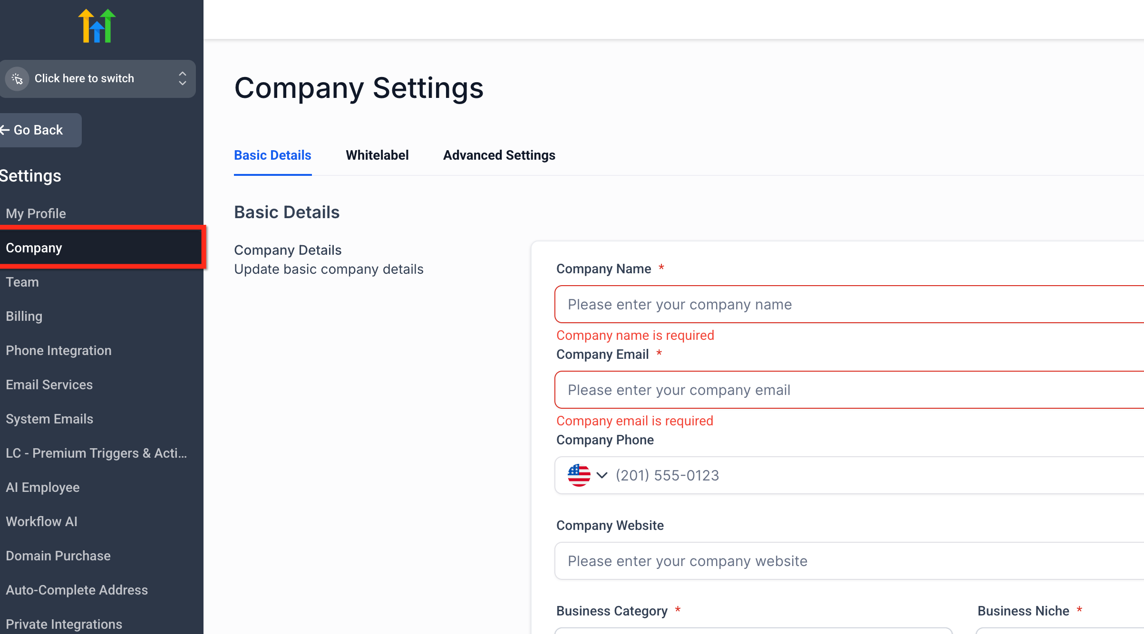This screenshot has width=1144, height=634.
Task: Go to Team settings
Action: pos(22,282)
